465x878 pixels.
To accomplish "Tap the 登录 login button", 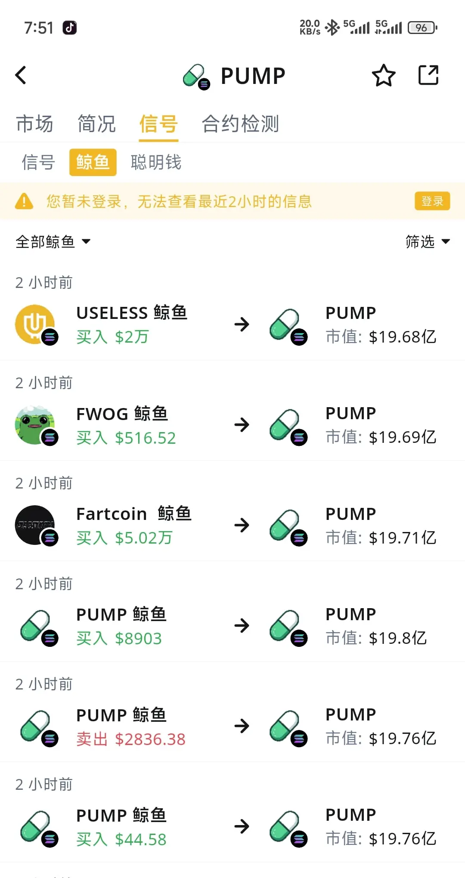I will point(432,201).
